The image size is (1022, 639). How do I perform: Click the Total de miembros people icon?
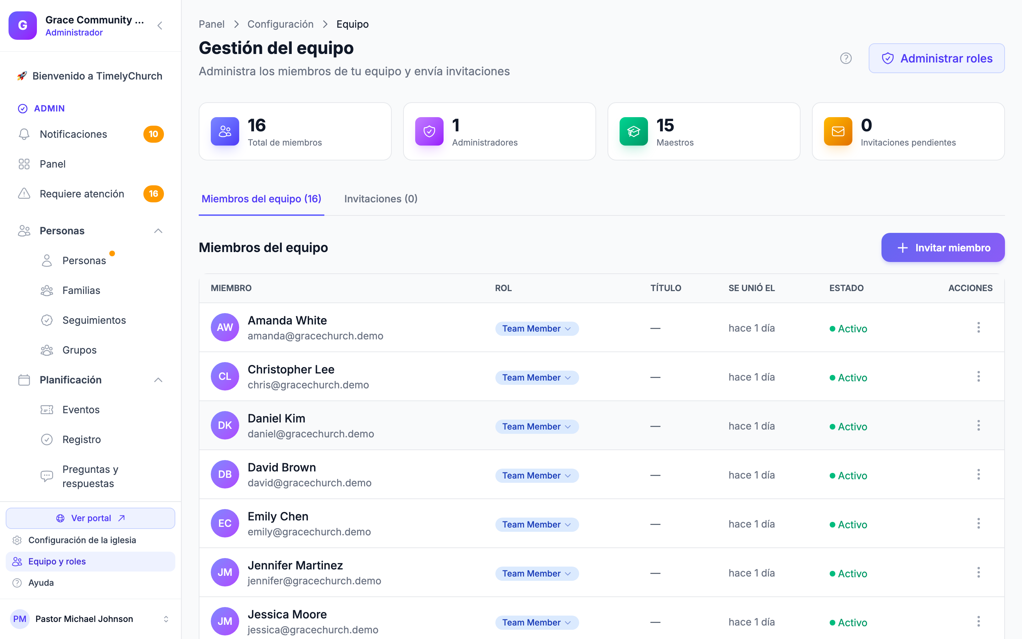[225, 131]
